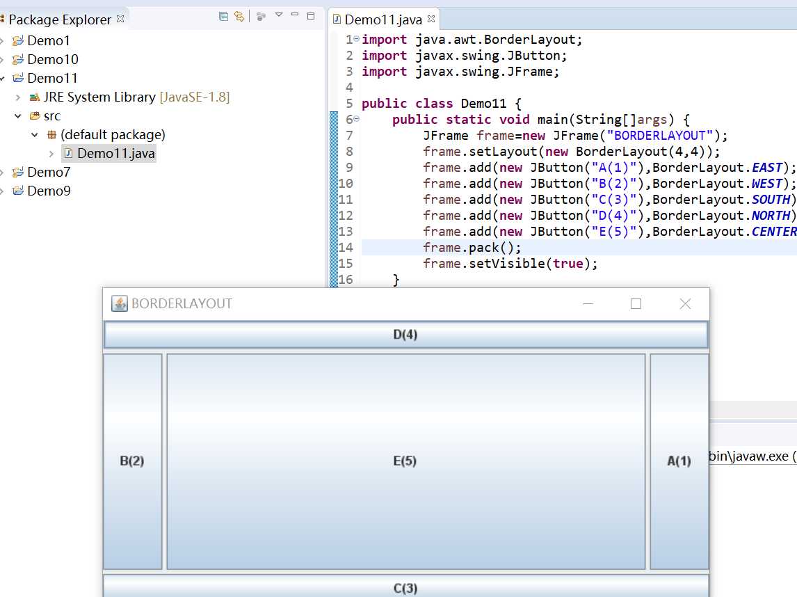Viewport: 797px width, 597px height.
Task: Open Package Explorer View Menu dropdown
Action: [x=279, y=15]
